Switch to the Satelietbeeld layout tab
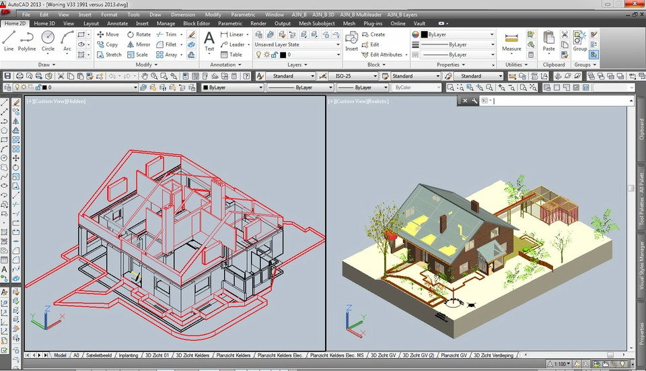 coord(98,355)
